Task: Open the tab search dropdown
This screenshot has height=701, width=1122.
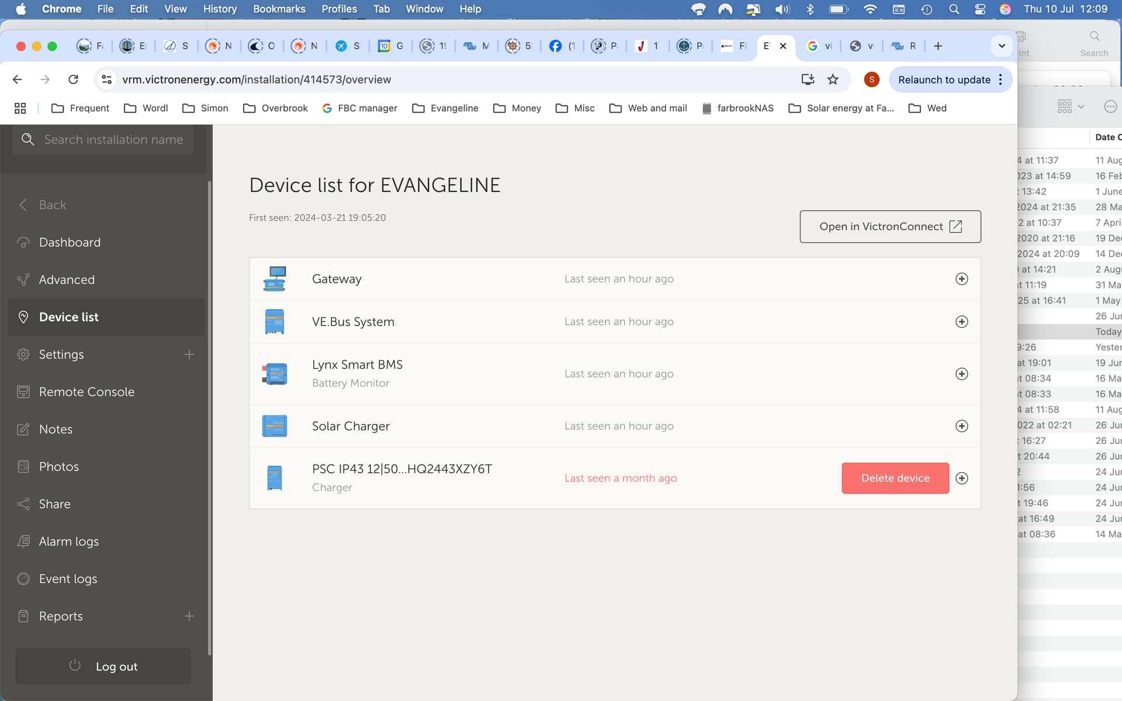Action: coord(1002,46)
